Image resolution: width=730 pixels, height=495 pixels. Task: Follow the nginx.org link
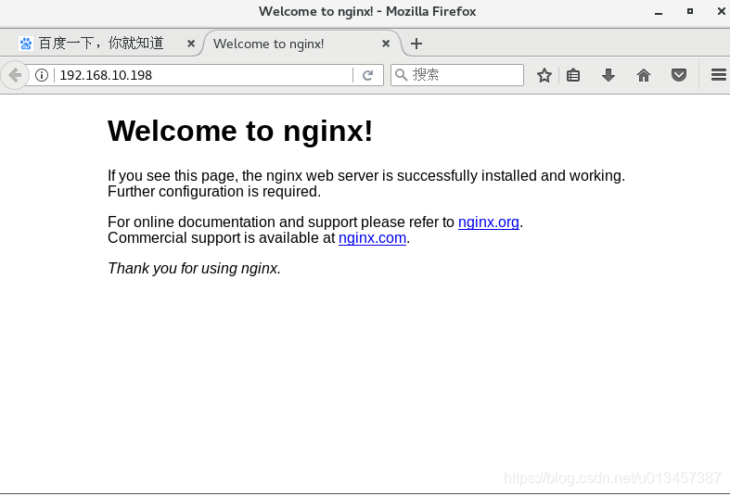[x=489, y=222]
